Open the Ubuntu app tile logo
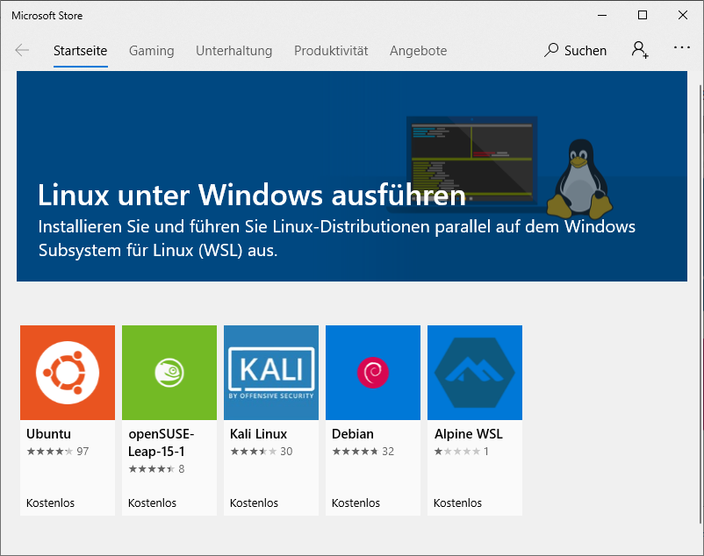The image size is (704, 556). pyautogui.click(x=68, y=373)
